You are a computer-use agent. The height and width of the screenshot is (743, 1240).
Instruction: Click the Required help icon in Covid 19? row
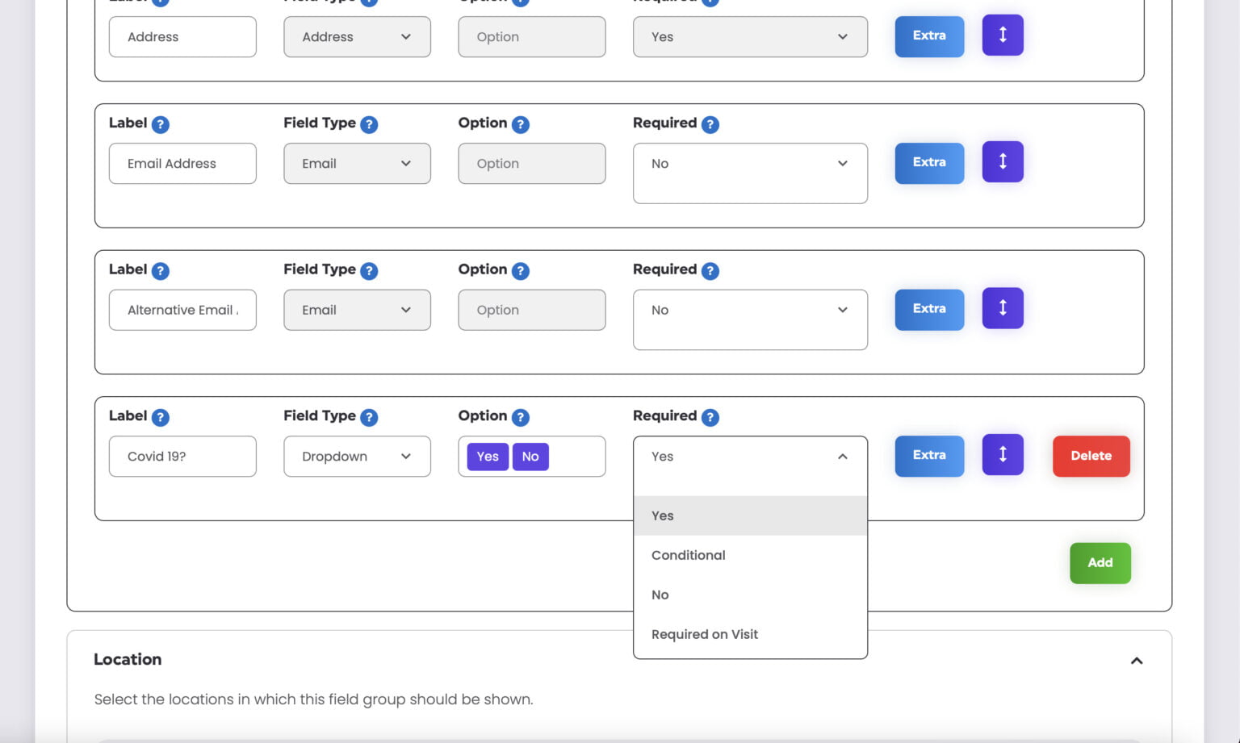(x=710, y=417)
